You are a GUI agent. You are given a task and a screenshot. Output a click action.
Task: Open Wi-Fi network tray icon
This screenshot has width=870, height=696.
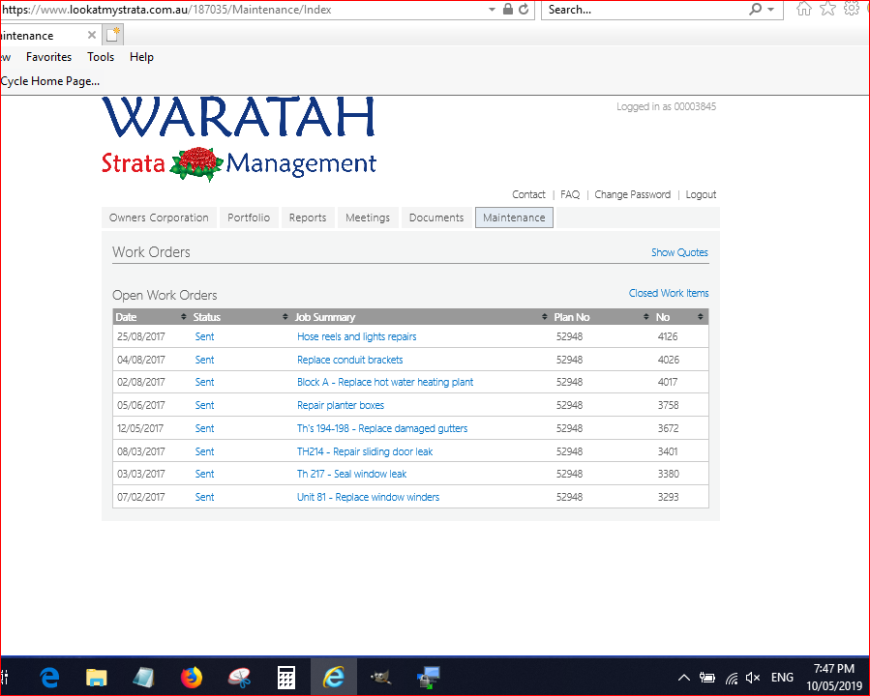(732, 678)
